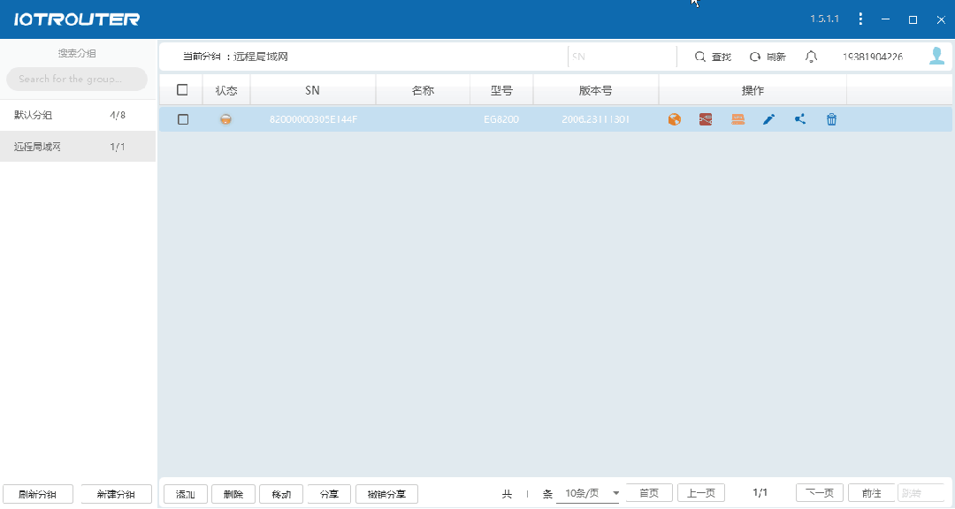Search devices using 查找 magnifier icon
This screenshot has height=509, width=955.
click(x=711, y=56)
